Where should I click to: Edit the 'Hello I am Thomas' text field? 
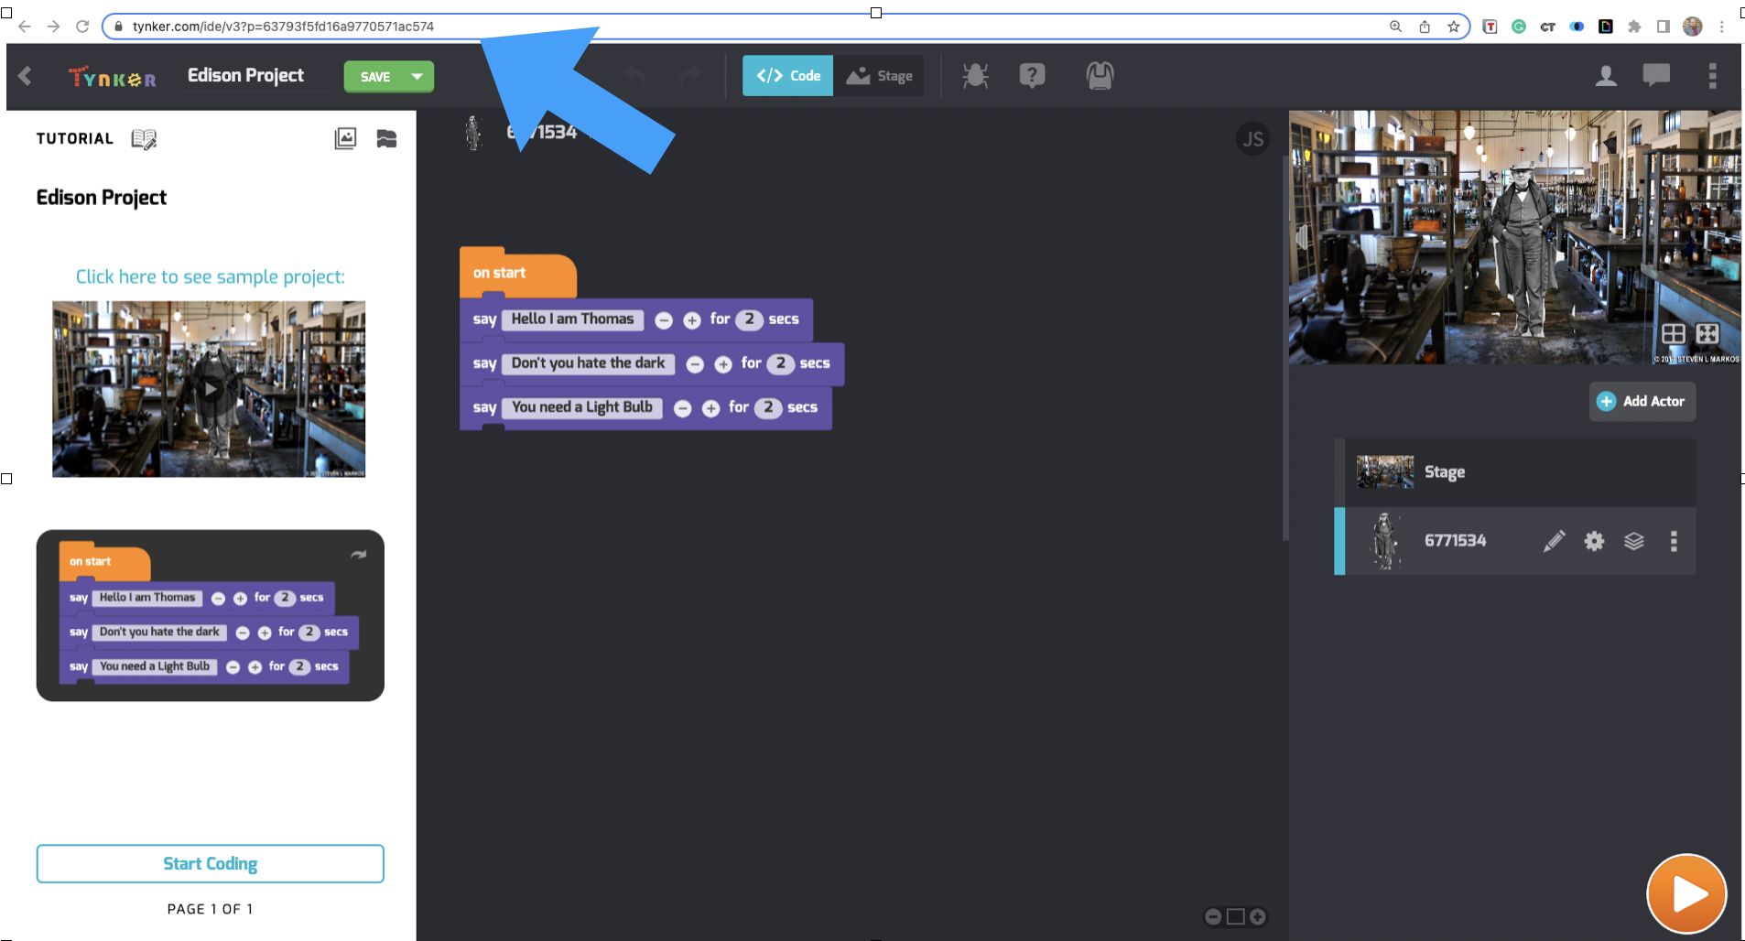572,319
